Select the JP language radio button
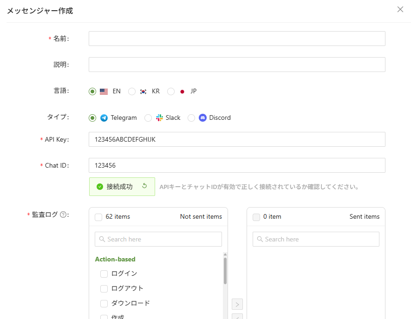 171,91
